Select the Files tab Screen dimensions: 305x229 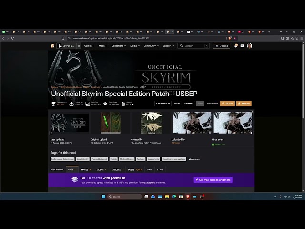(72, 170)
